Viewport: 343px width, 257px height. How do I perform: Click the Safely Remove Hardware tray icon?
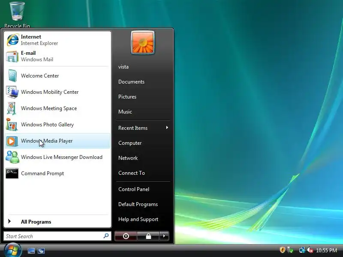[x=290, y=250]
